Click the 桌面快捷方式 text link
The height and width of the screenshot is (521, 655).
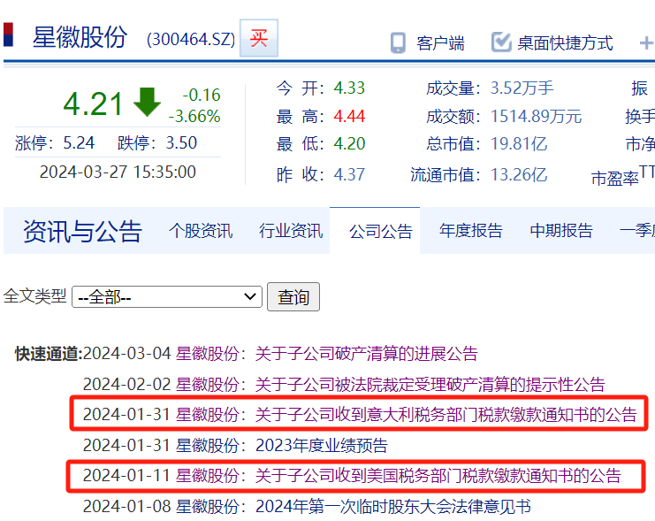click(565, 43)
